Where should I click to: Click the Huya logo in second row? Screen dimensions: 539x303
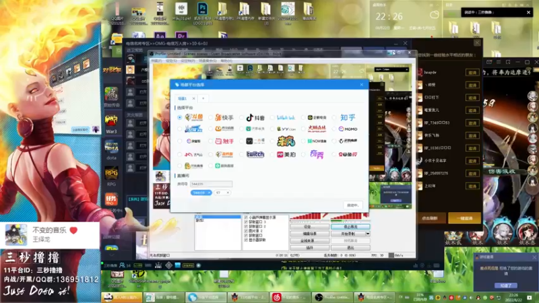point(224,129)
